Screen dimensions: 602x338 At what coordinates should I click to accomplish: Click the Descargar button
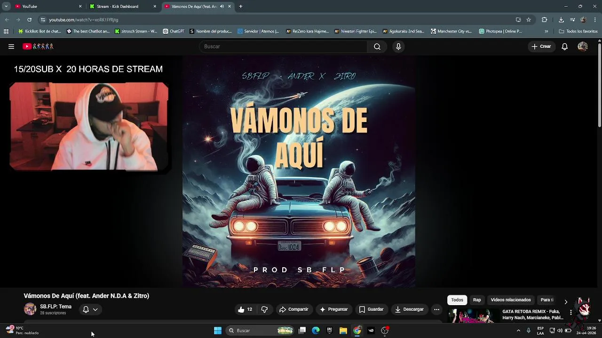409,309
